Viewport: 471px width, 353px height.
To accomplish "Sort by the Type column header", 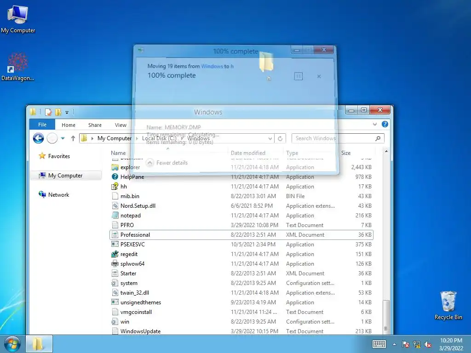I will (292, 153).
